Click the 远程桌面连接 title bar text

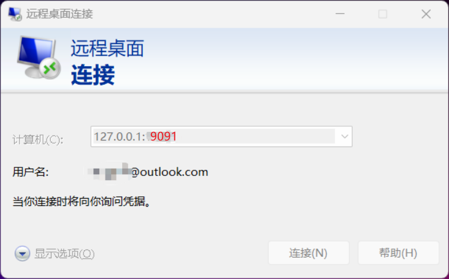tap(59, 13)
